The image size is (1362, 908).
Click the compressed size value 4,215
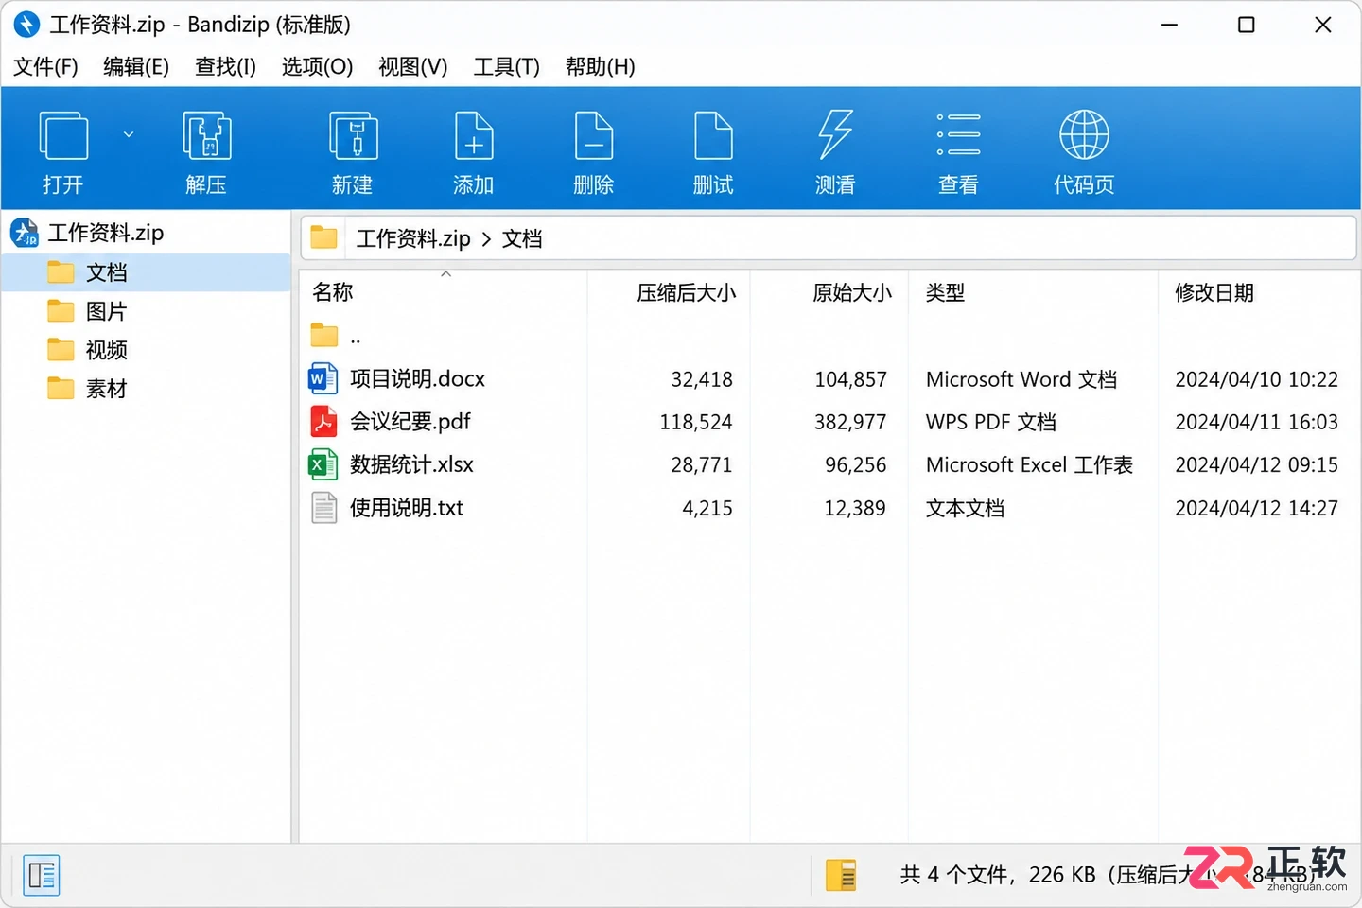707,508
